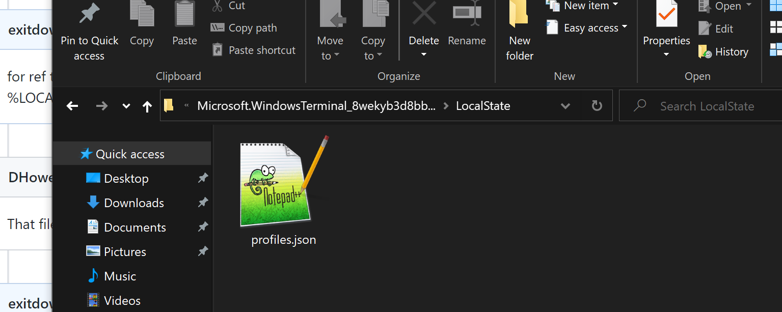Click the Copy ribbon button
This screenshot has height=312, width=782.
pos(142,24)
